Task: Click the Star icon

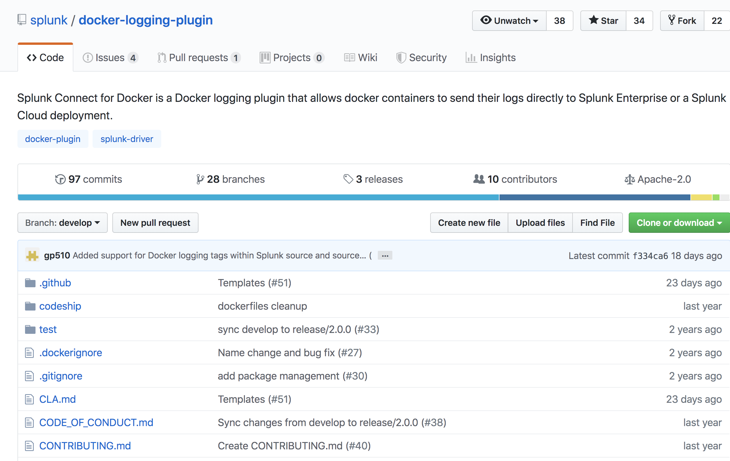Action: coord(593,20)
